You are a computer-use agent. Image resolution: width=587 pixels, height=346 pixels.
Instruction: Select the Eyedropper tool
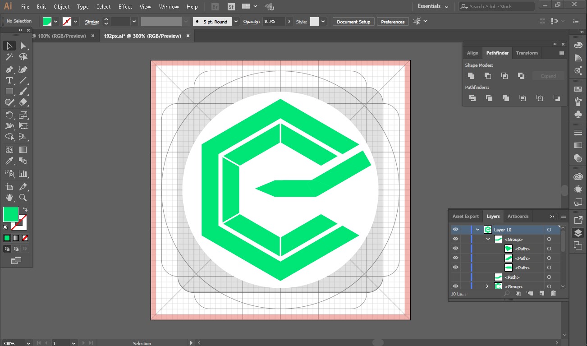point(9,161)
